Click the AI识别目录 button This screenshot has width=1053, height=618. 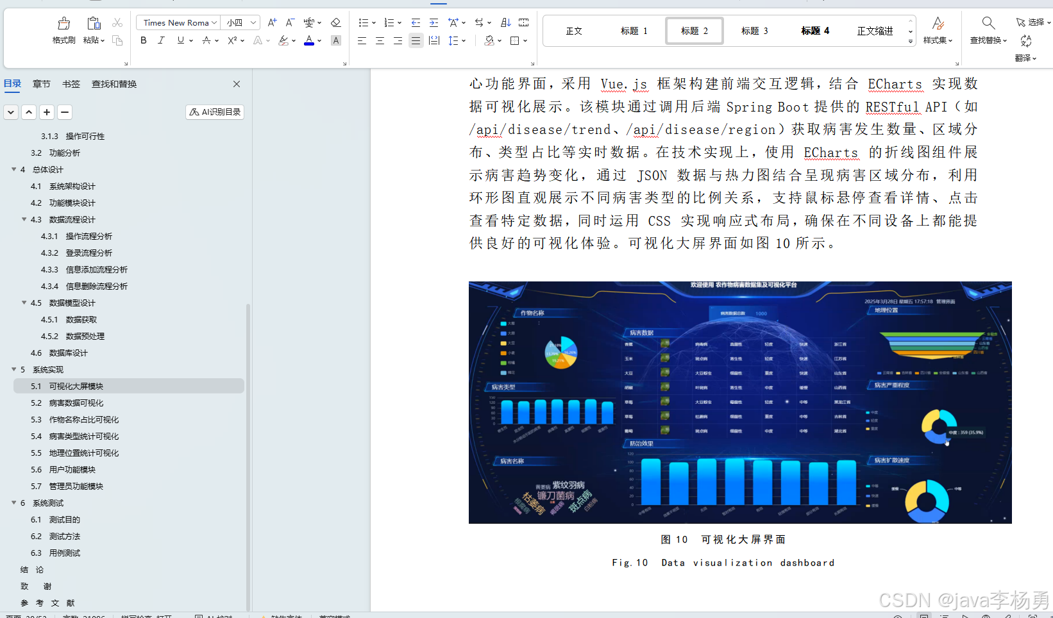(215, 112)
